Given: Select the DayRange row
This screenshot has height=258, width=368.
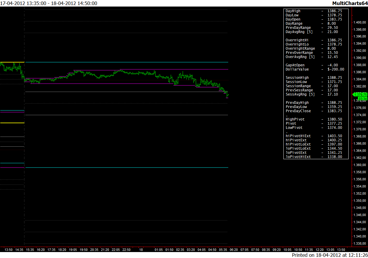Looking at the screenshot, I should (311, 24).
